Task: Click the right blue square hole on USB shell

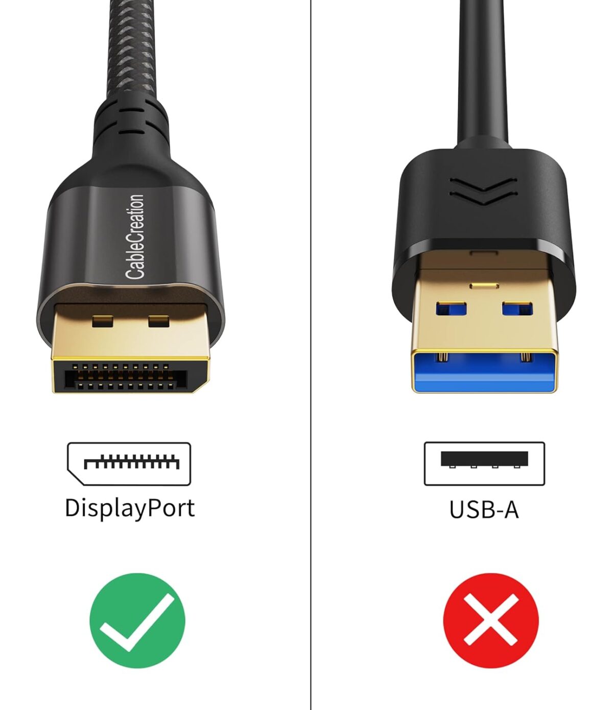Action: 517,309
